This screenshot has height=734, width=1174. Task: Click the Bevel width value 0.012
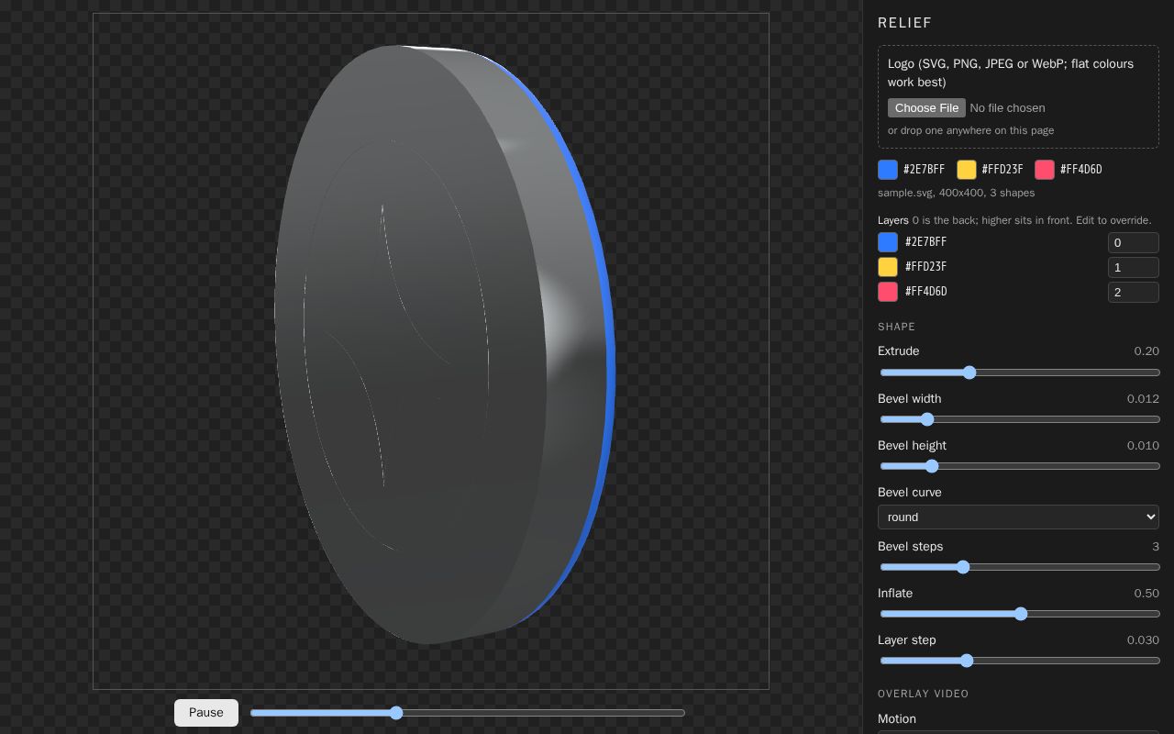[x=1143, y=399]
